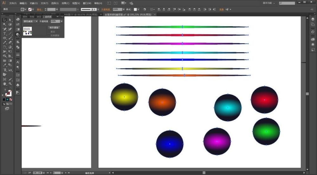Open the 效果(C) menu

coord(66,3)
